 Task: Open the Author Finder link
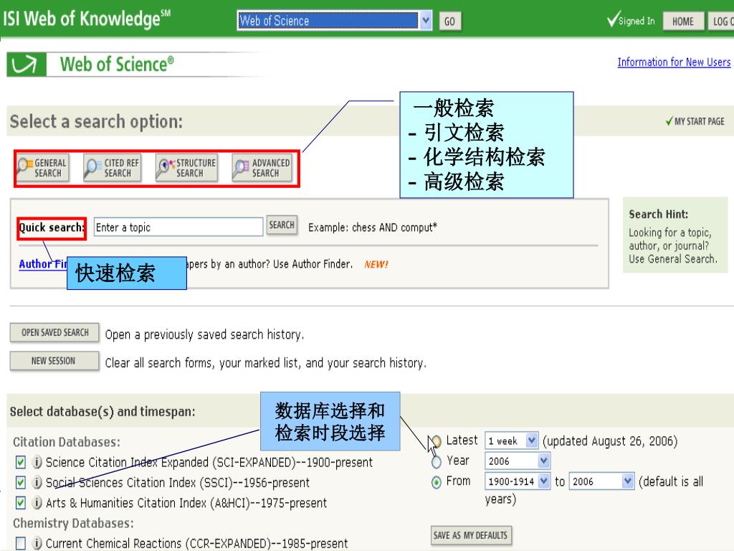(42, 264)
